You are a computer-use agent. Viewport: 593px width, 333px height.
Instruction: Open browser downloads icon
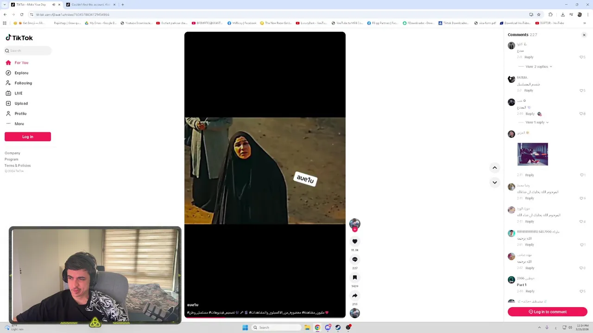tap(563, 14)
